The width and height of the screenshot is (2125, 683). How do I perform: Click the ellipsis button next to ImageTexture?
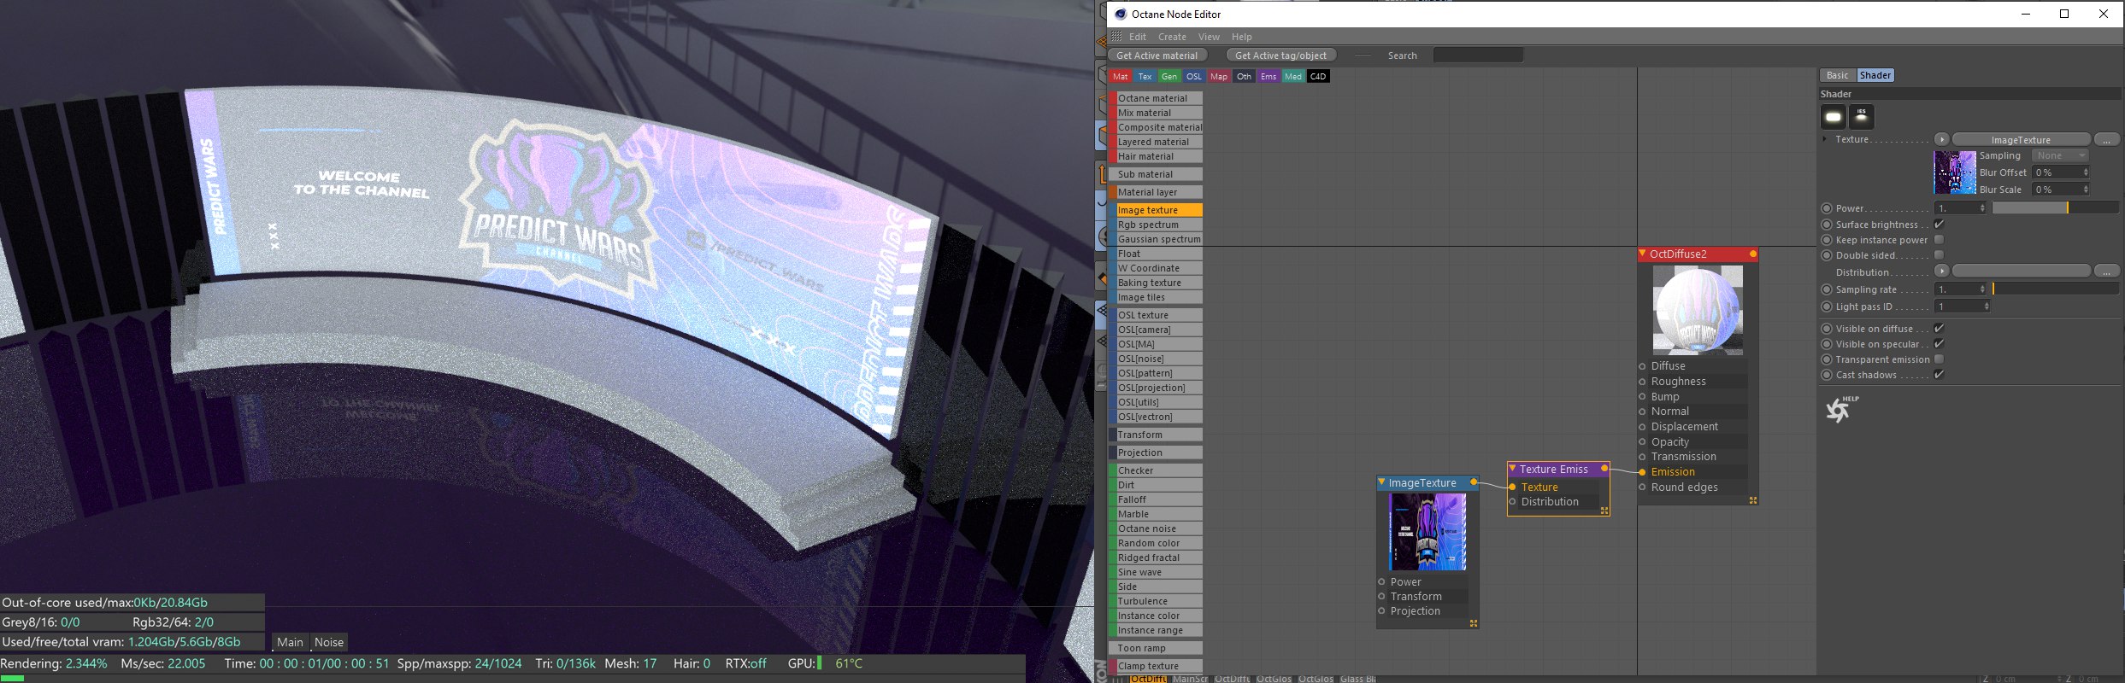[x=2106, y=139]
